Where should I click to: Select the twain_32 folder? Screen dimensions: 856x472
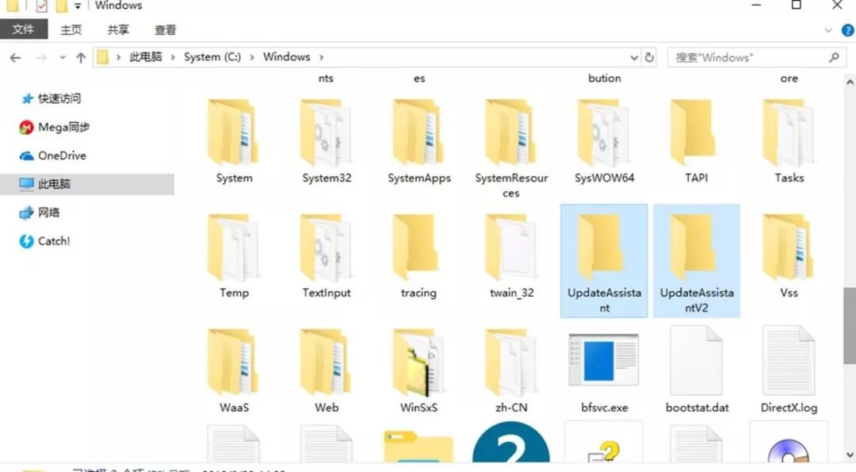coord(511,257)
